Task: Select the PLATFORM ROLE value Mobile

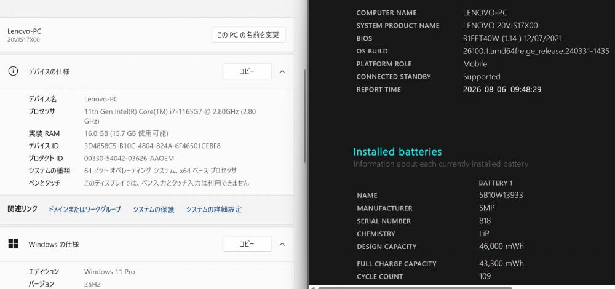Action: [475, 64]
